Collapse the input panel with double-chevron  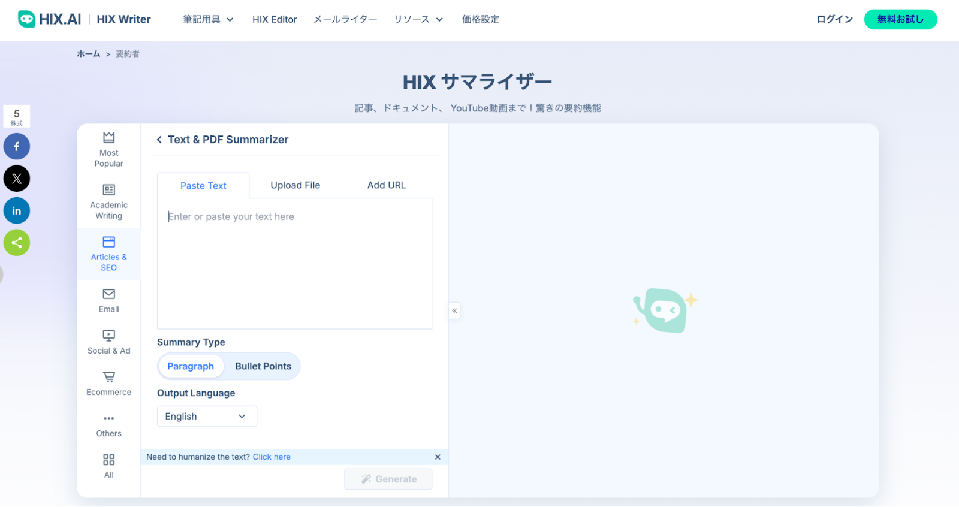[x=454, y=310]
